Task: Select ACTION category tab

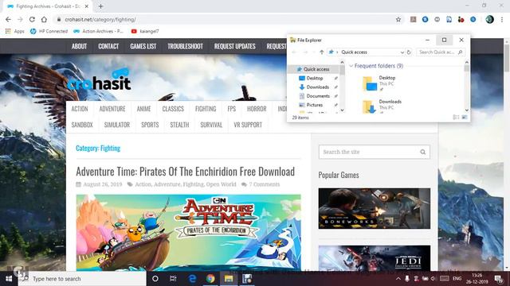Action: pos(80,109)
